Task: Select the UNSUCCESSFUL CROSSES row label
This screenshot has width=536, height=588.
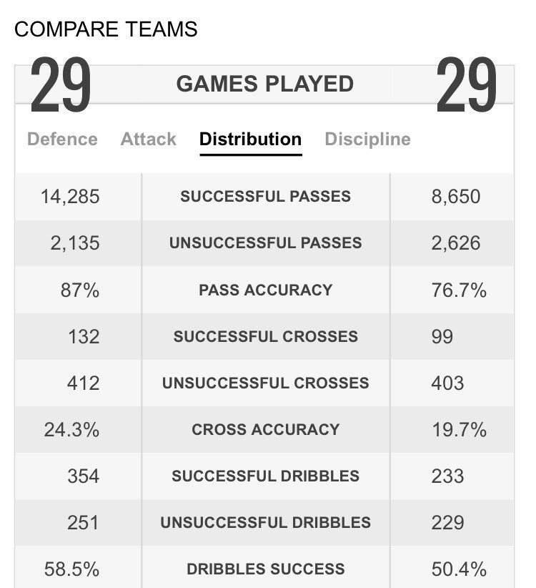Action: pyautogui.click(x=265, y=383)
